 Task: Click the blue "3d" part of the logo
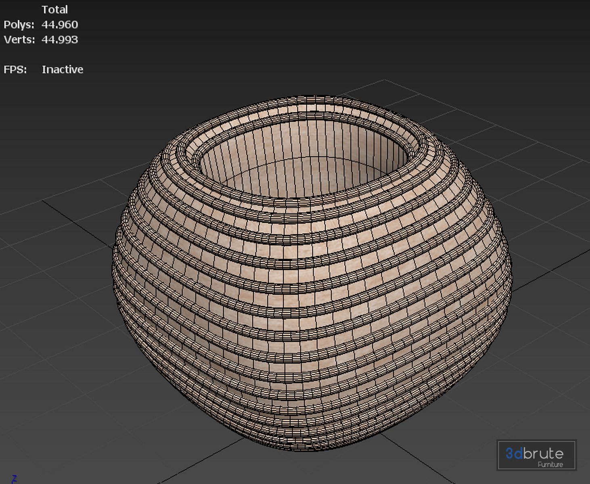[x=514, y=453]
